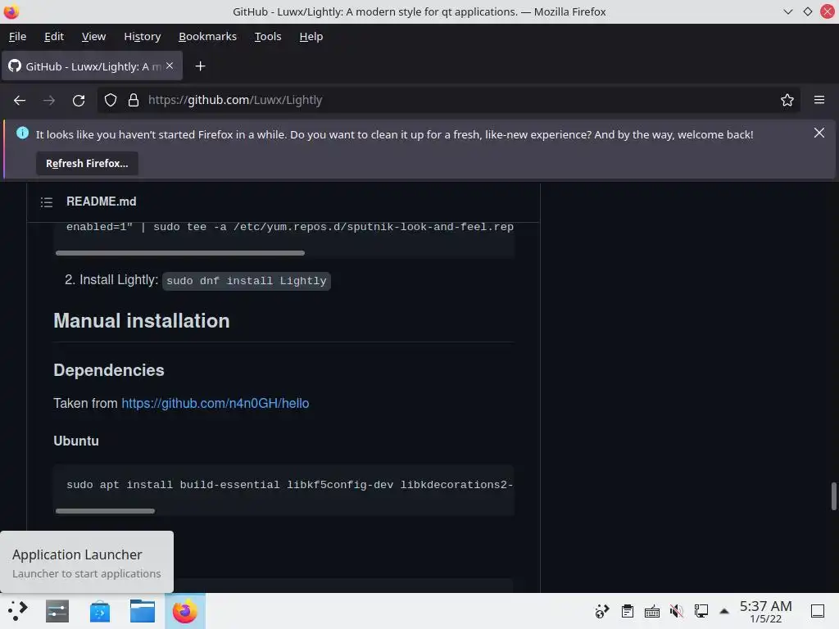Click the window keep-above dropdown arrow in titlebar

787,11
